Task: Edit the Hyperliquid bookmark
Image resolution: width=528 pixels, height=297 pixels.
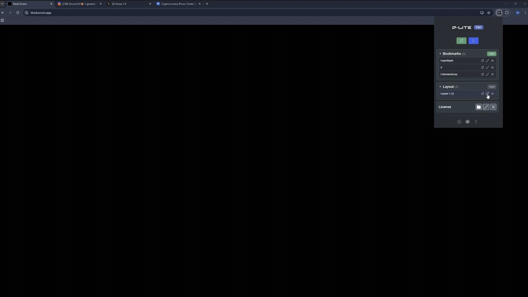Action: [488, 61]
